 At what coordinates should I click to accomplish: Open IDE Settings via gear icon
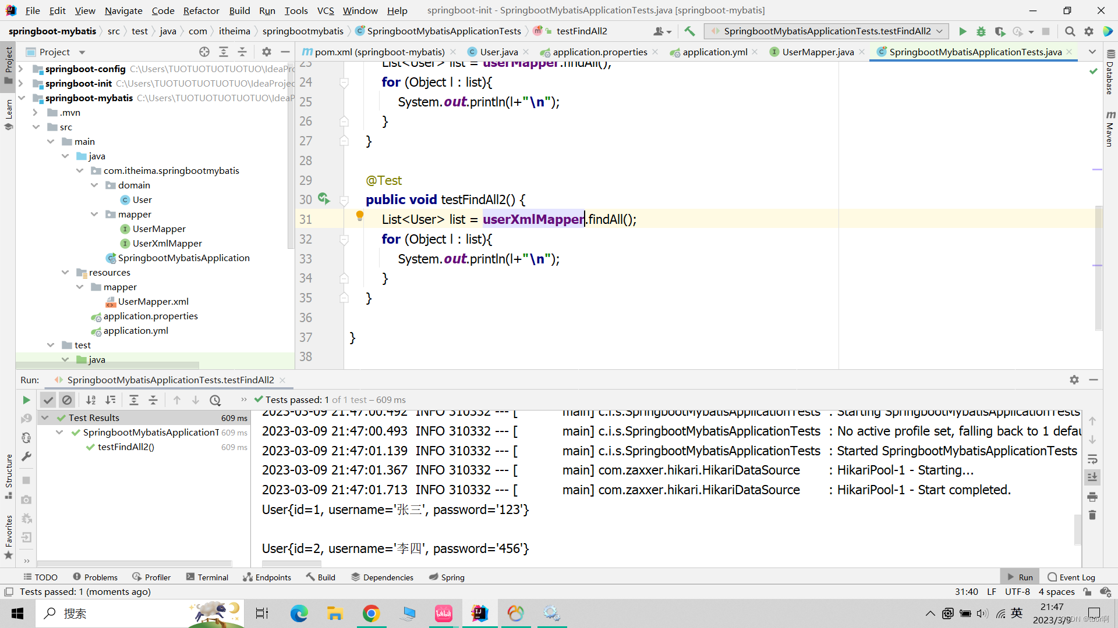(1089, 31)
